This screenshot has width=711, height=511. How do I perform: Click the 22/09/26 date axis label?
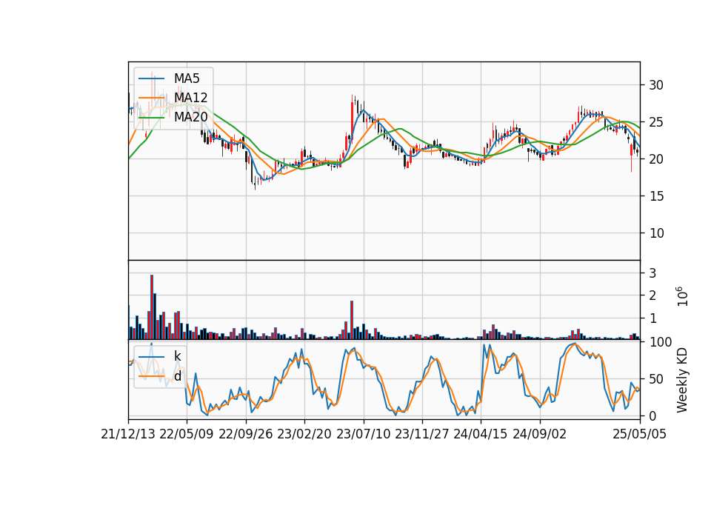[246, 434]
